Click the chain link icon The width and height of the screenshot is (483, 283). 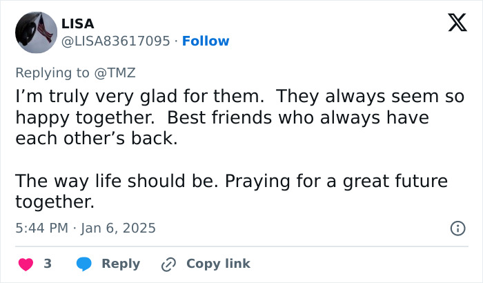pos(169,264)
